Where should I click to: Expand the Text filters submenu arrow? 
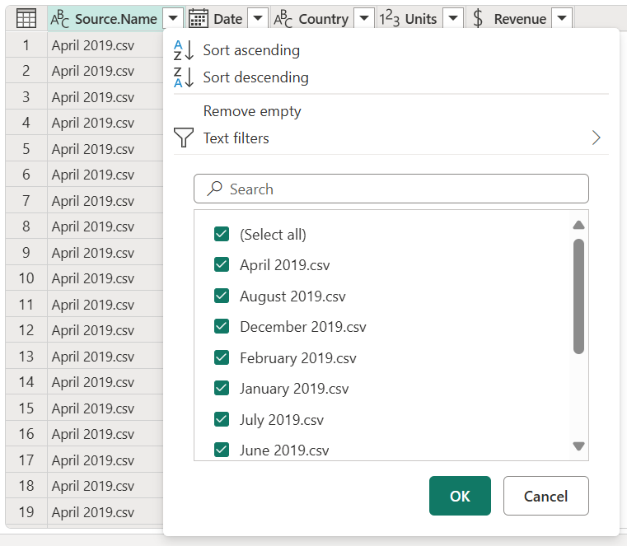tap(597, 138)
